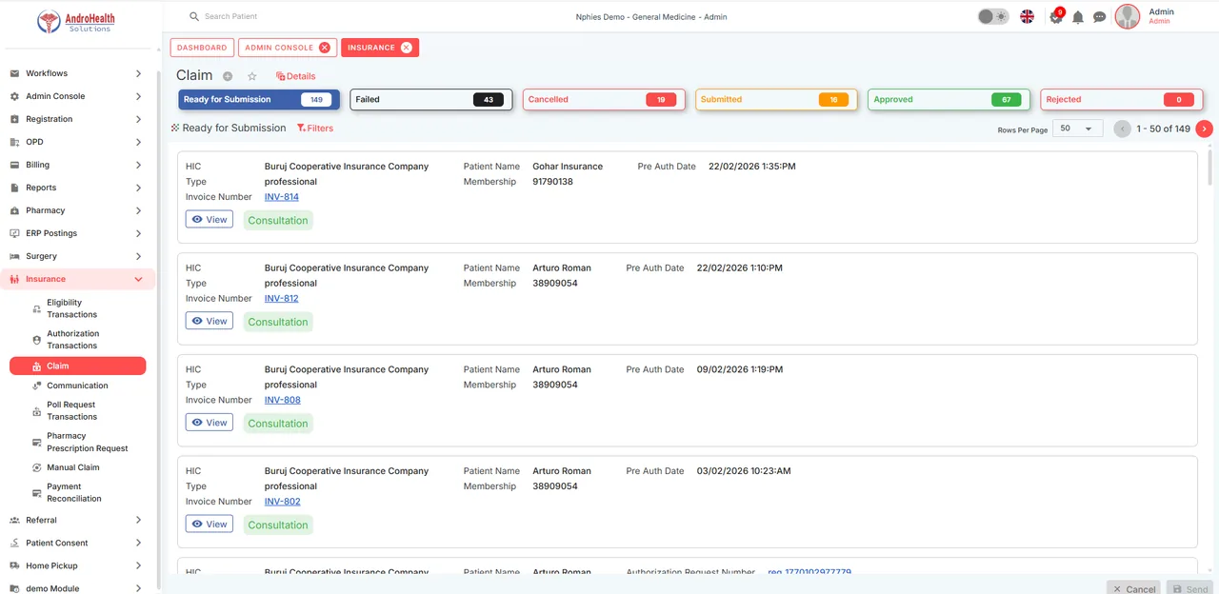Expand the Surgery menu chevron
This screenshot has height=594, width=1219.
(138, 256)
